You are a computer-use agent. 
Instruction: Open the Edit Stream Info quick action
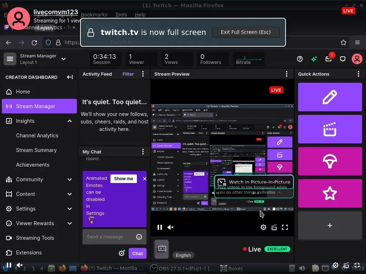[x=330, y=97]
